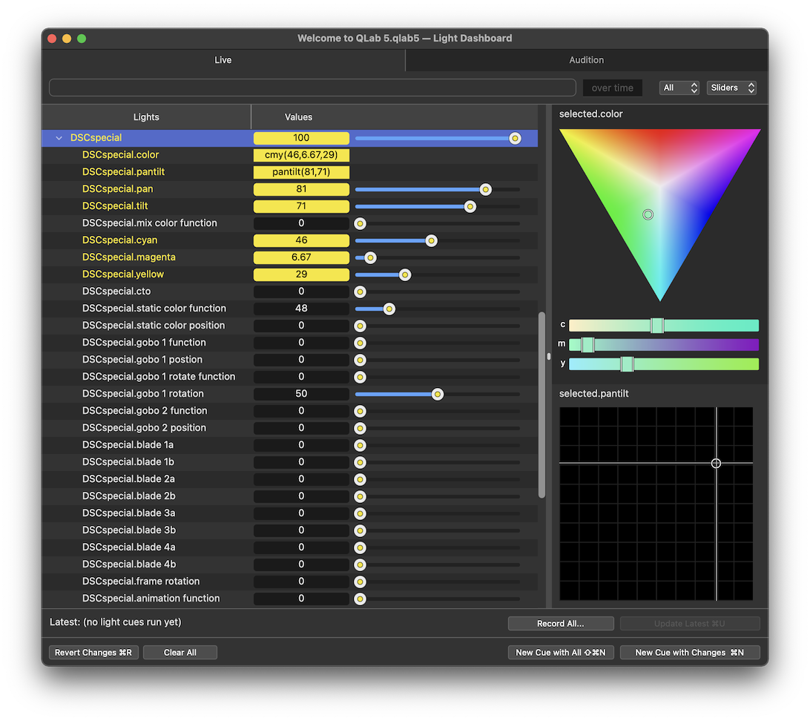Click New Cue with All button
810x721 pixels.
[560, 653]
